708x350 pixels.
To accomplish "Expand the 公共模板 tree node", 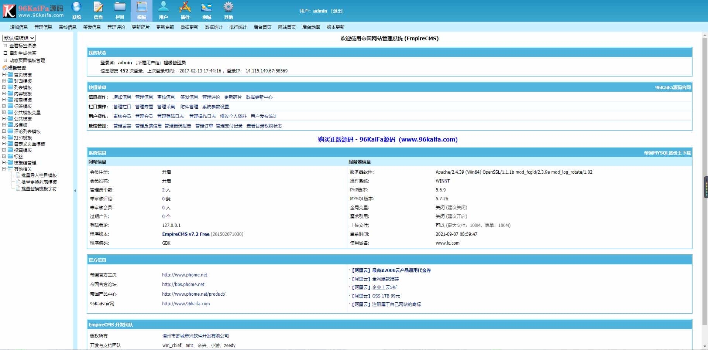I will [4, 119].
